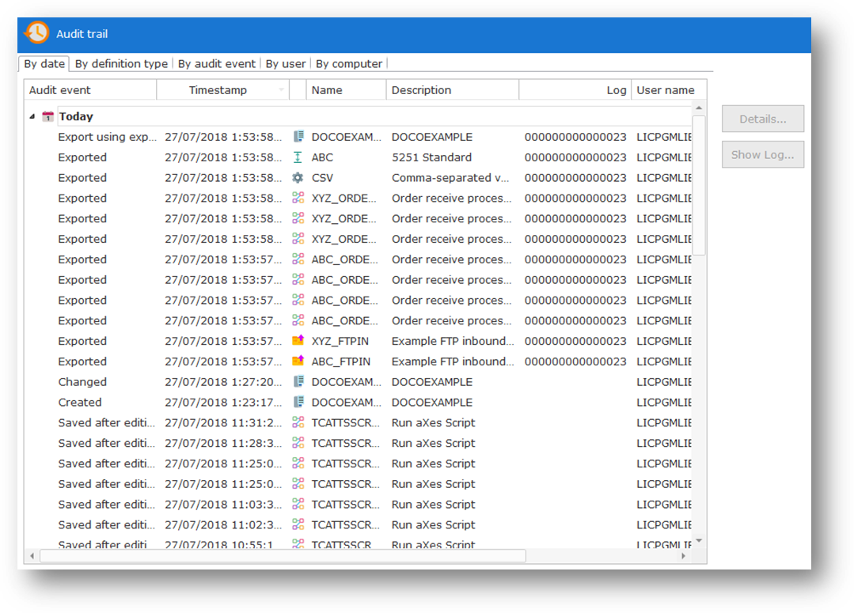Click the ABC 5251 Standard row icon
Image resolution: width=854 pixels, height=613 pixels.
tap(298, 157)
